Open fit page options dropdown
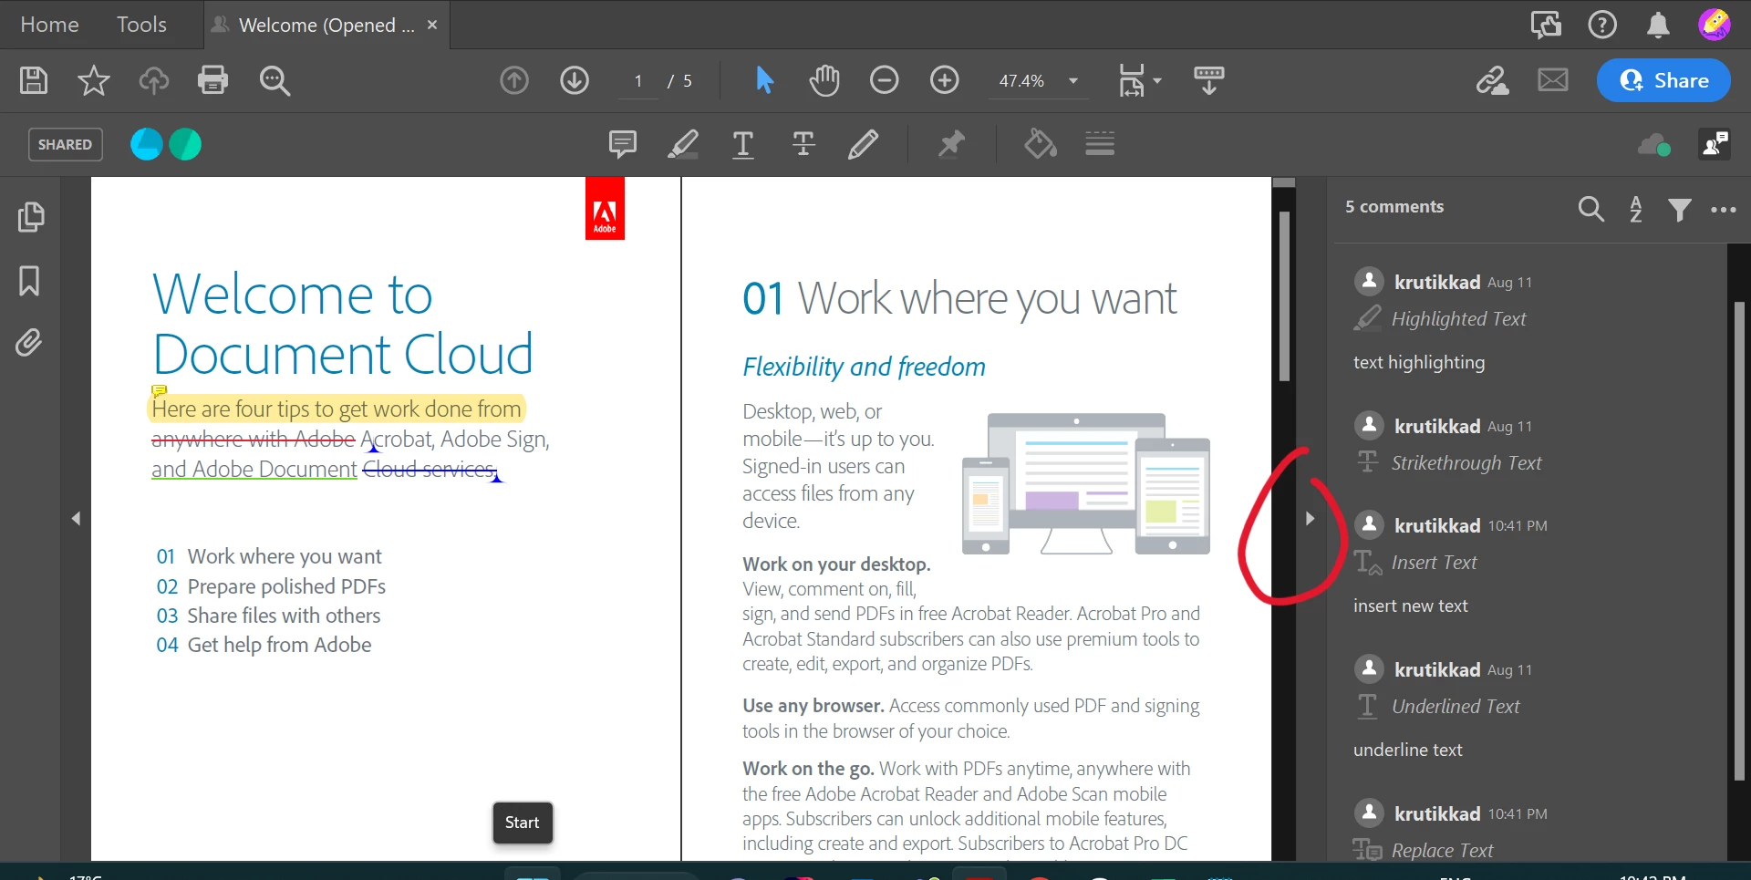This screenshot has width=1751, height=880. pyautogui.click(x=1140, y=80)
